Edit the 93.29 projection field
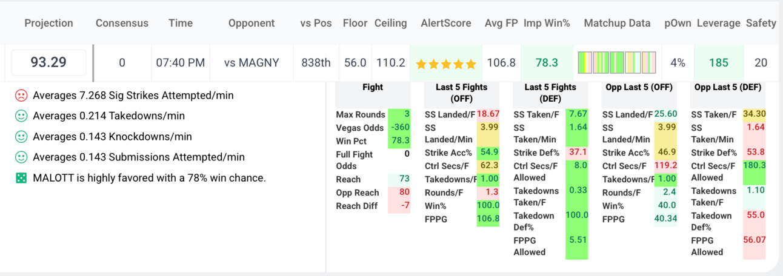The image size is (783, 276). [48, 62]
